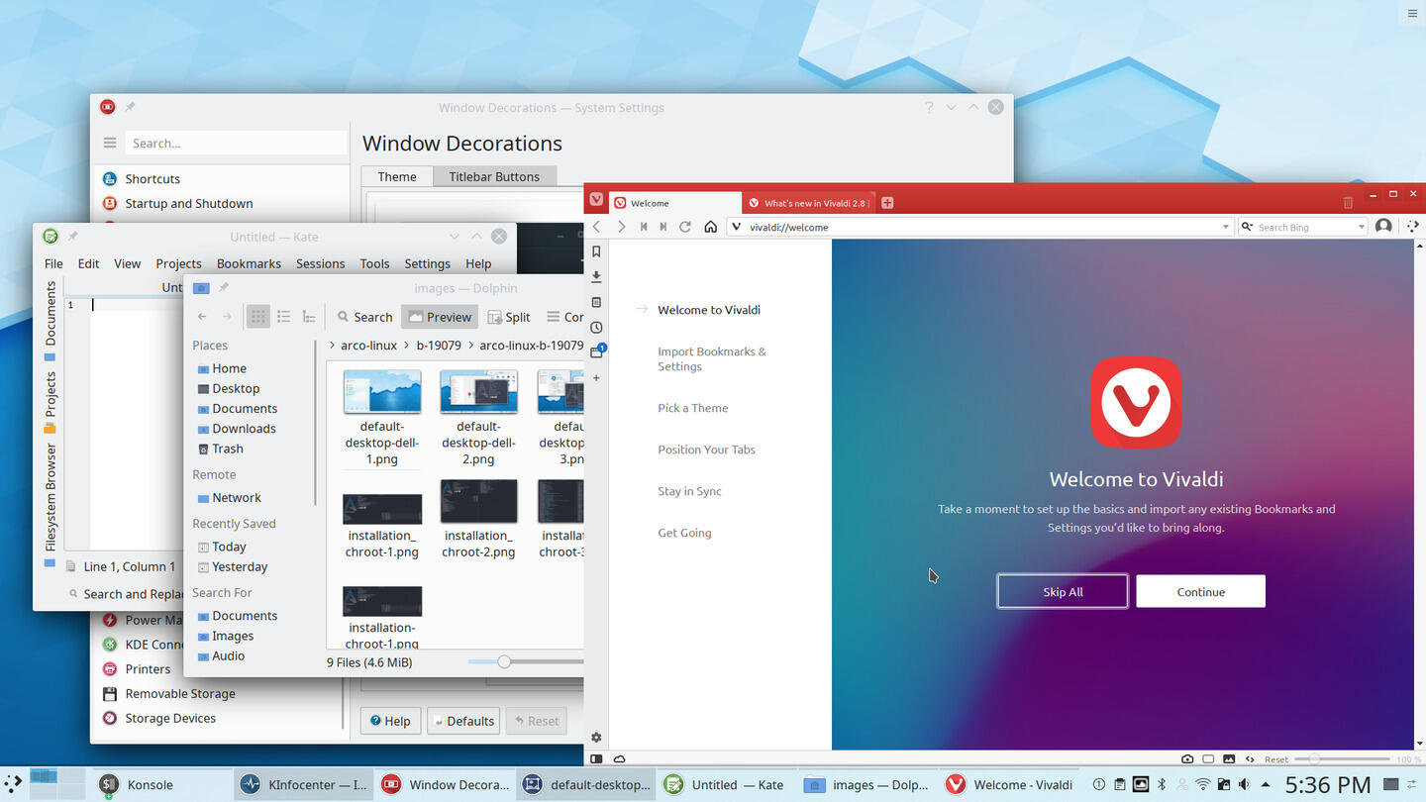1426x802 pixels.
Task: Select Pick a Theme step
Action: tap(693, 408)
